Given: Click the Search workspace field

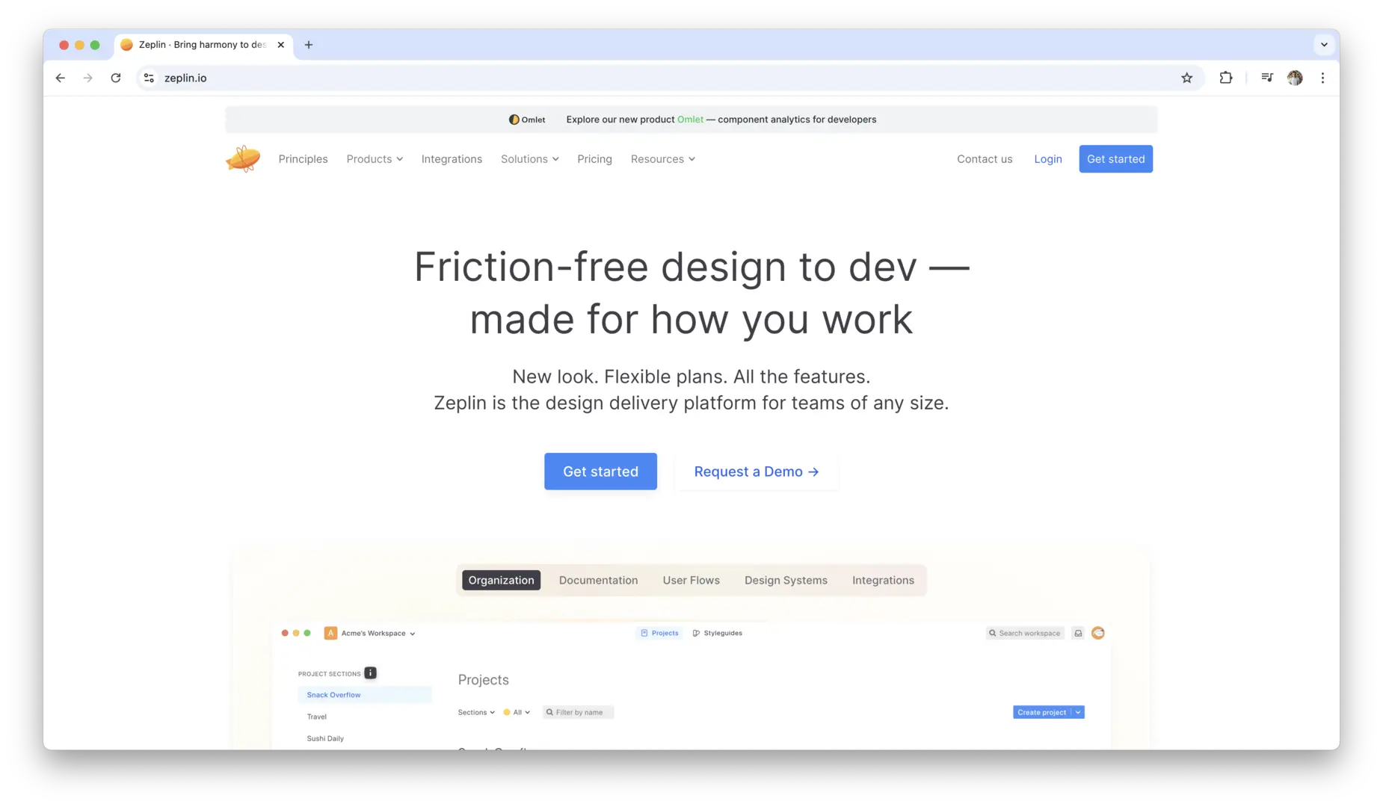Looking at the screenshot, I should coord(1025,633).
